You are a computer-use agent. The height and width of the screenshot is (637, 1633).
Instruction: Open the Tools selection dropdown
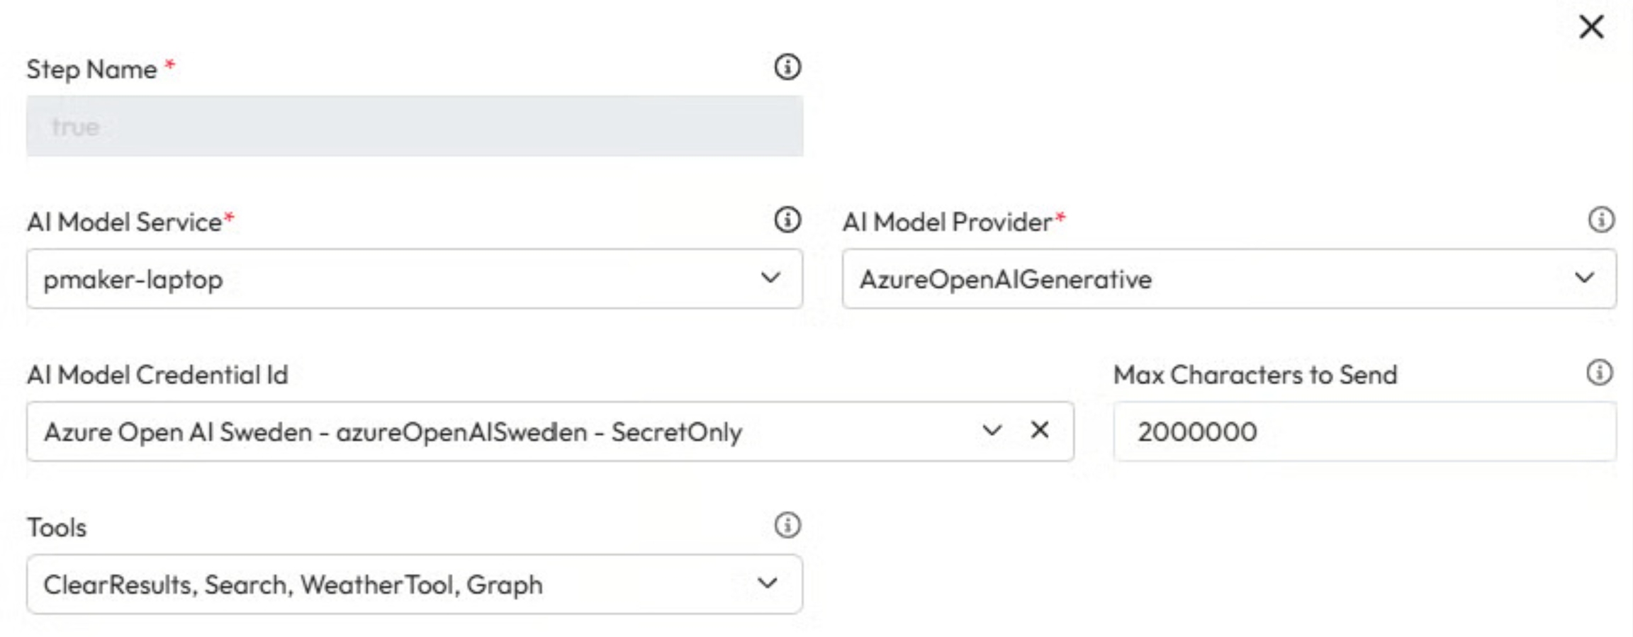(x=397, y=585)
